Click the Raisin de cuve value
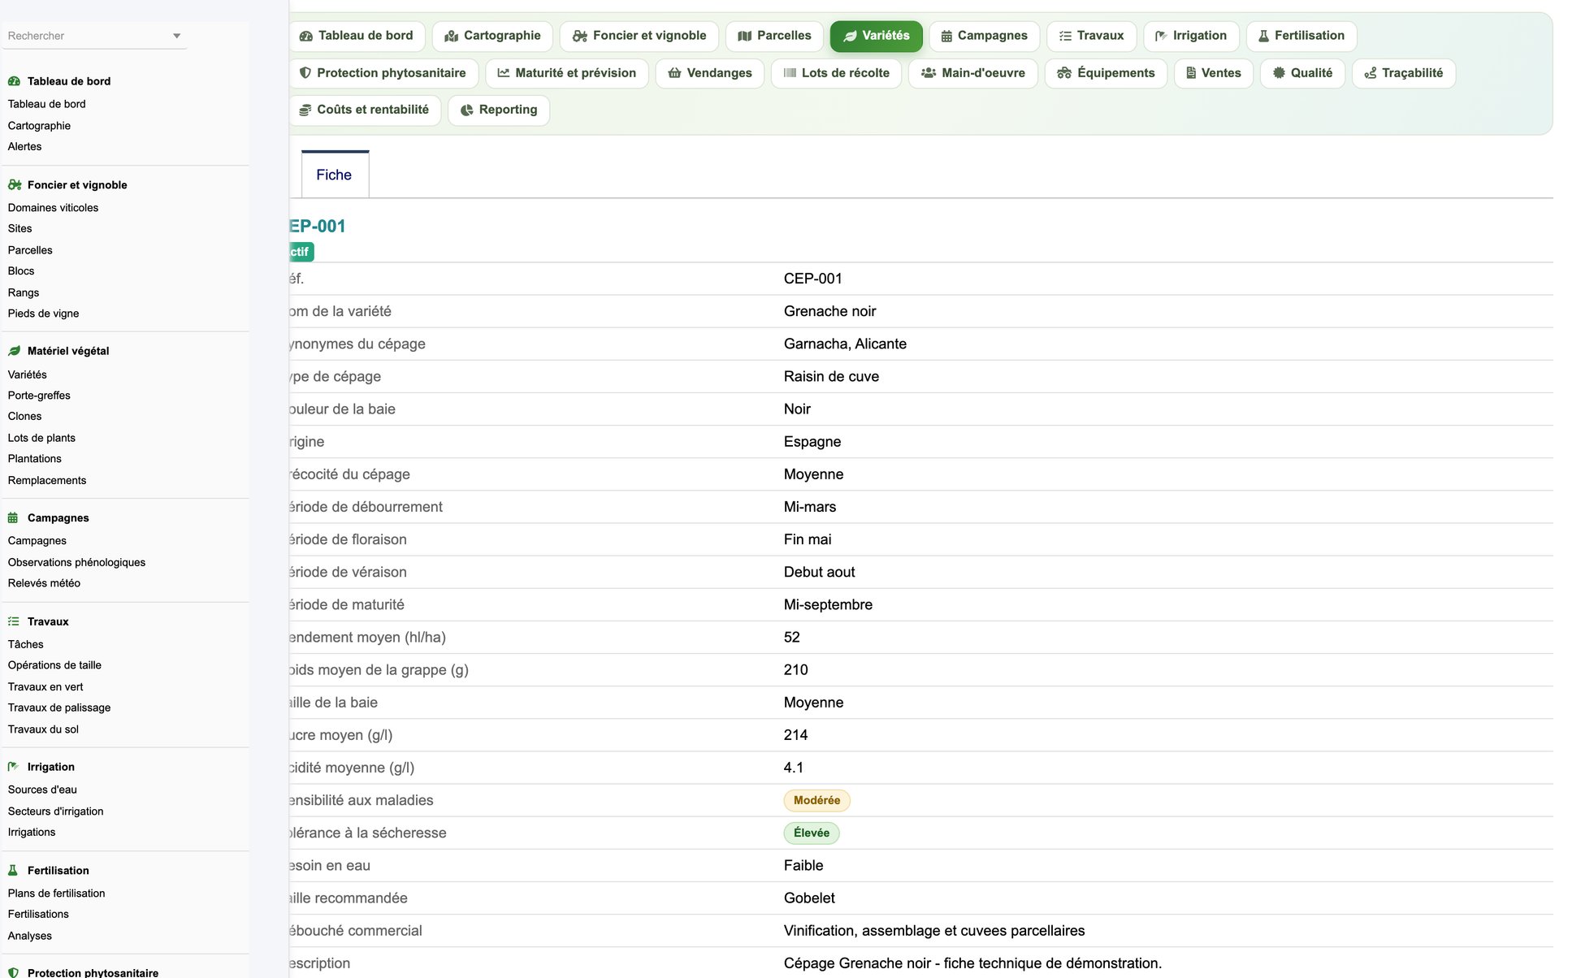This screenshot has width=1581, height=978. 831,377
